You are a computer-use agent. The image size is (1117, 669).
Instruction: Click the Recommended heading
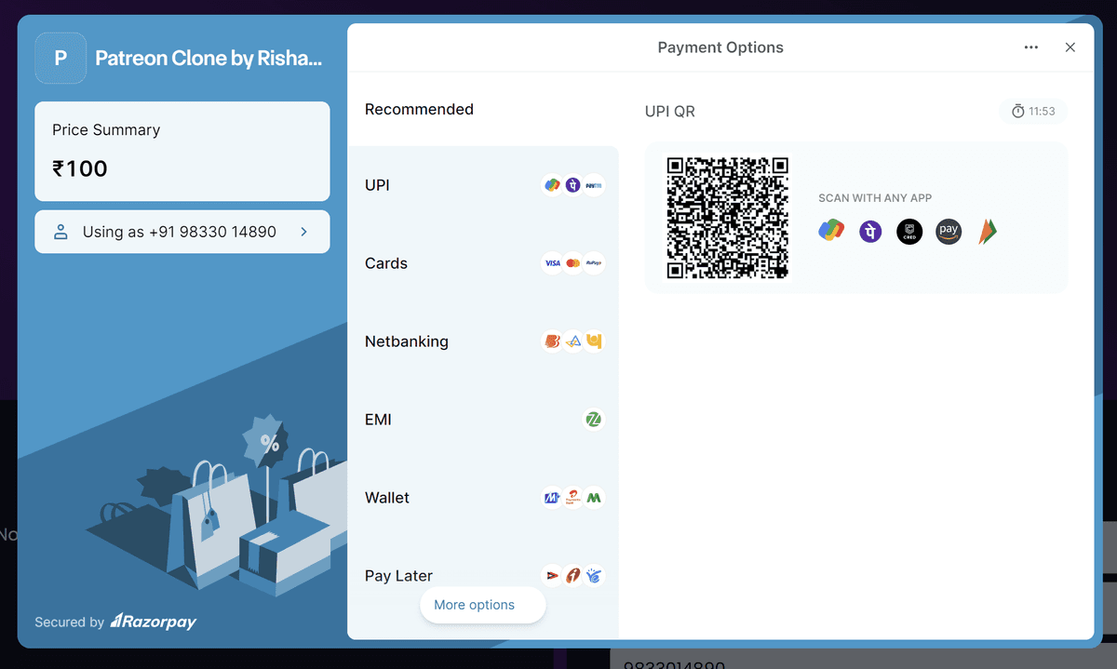419,109
